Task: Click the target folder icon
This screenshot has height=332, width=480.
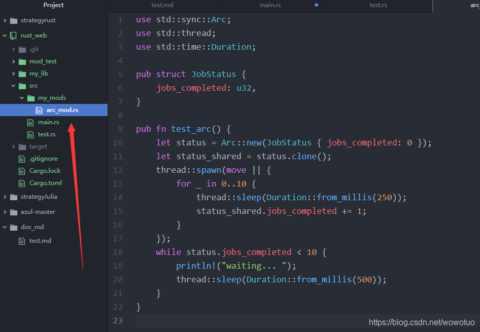Action: click(x=23, y=146)
